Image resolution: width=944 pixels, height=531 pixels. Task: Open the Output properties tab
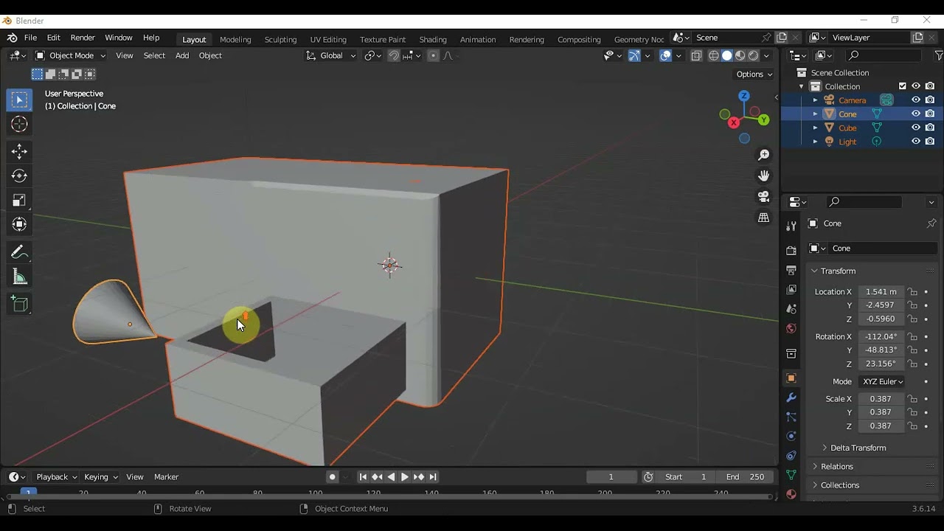[791, 270]
